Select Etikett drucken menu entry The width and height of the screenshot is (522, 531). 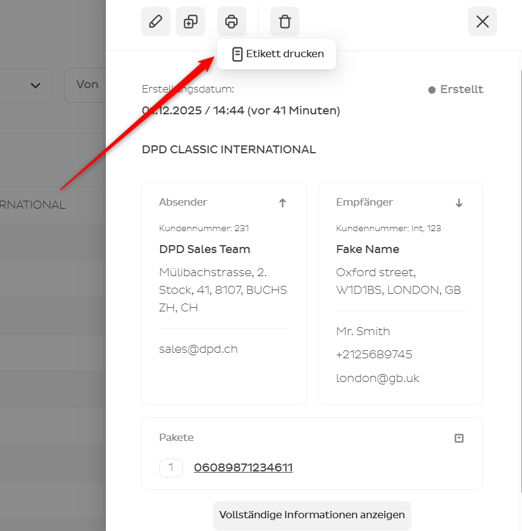click(276, 54)
